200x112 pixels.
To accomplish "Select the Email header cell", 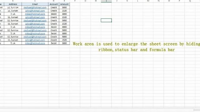I will tap(35, 4).
